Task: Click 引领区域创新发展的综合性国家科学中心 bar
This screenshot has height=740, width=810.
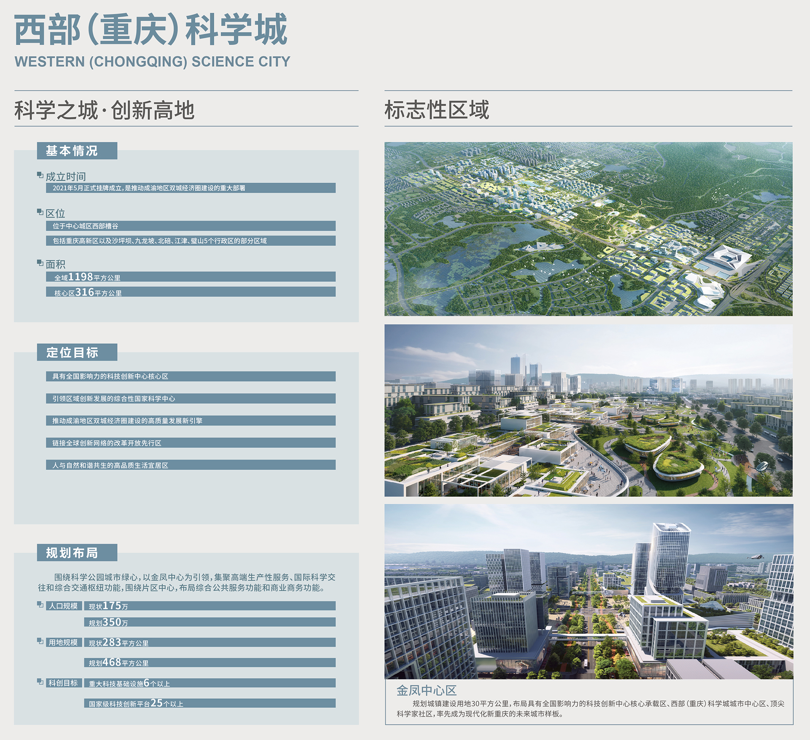Action: click(x=191, y=398)
